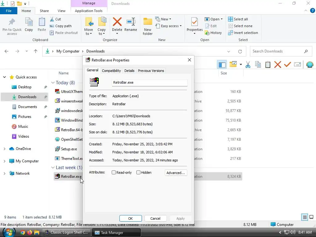
Task: Open Firefox from the taskbar
Action: pyautogui.click(x=30, y=232)
